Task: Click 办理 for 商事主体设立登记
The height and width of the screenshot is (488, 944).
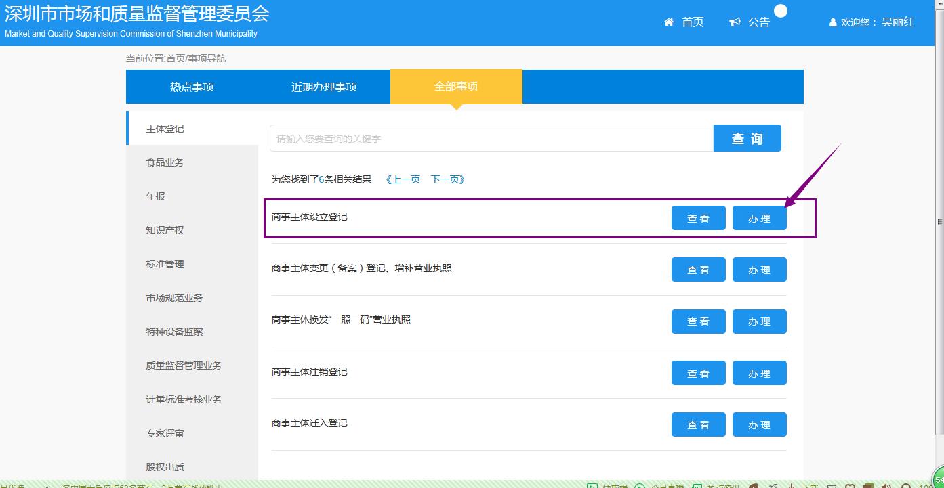Action: coord(759,219)
